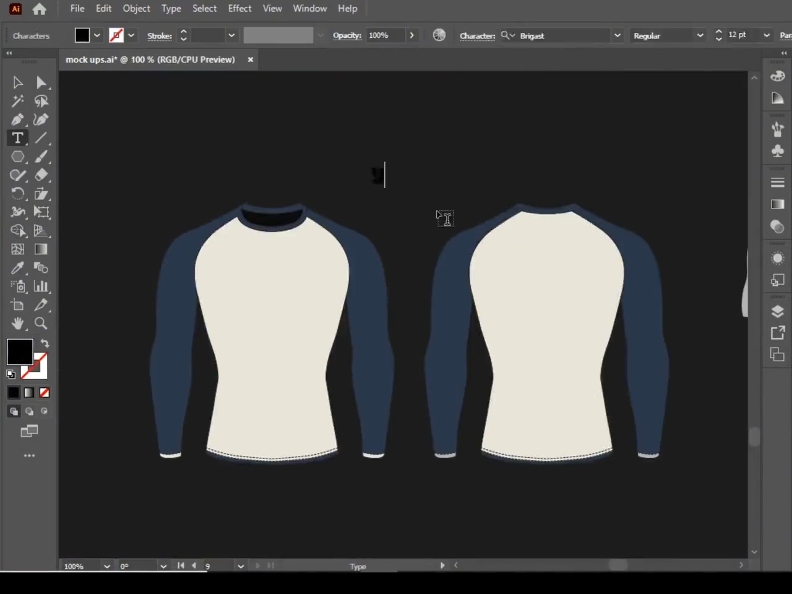The image size is (792, 594).
Task: Expand the Opacity options
Action: pyautogui.click(x=411, y=35)
